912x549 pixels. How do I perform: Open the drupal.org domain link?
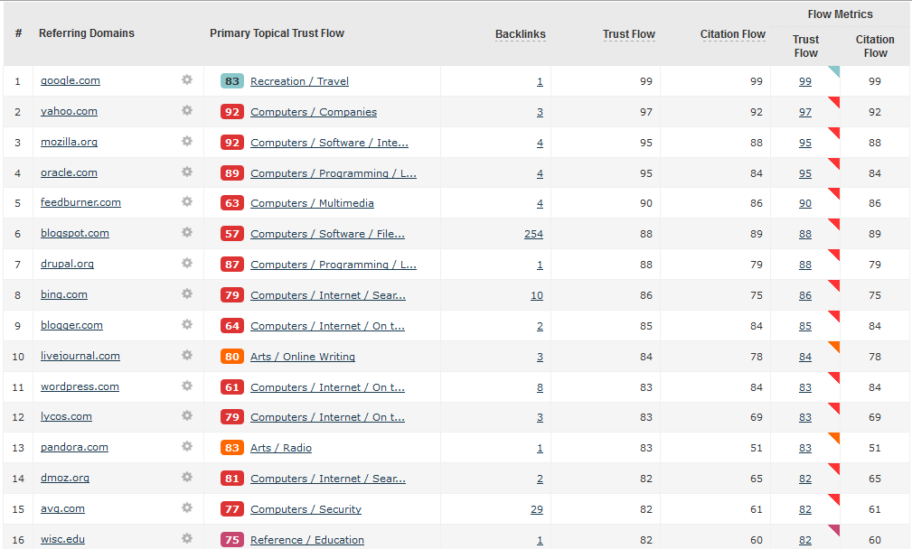click(x=68, y=264)
